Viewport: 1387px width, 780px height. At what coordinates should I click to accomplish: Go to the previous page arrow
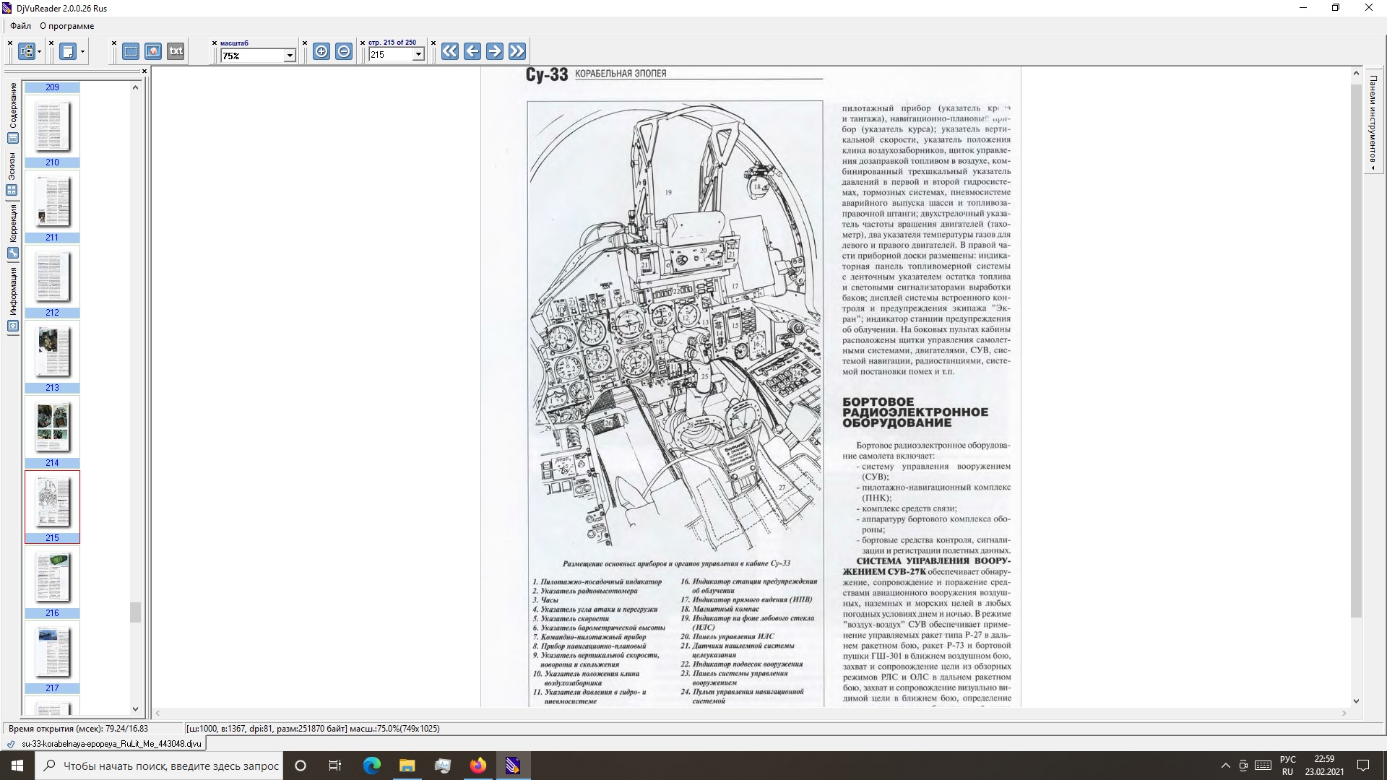[x=472, y=51]
